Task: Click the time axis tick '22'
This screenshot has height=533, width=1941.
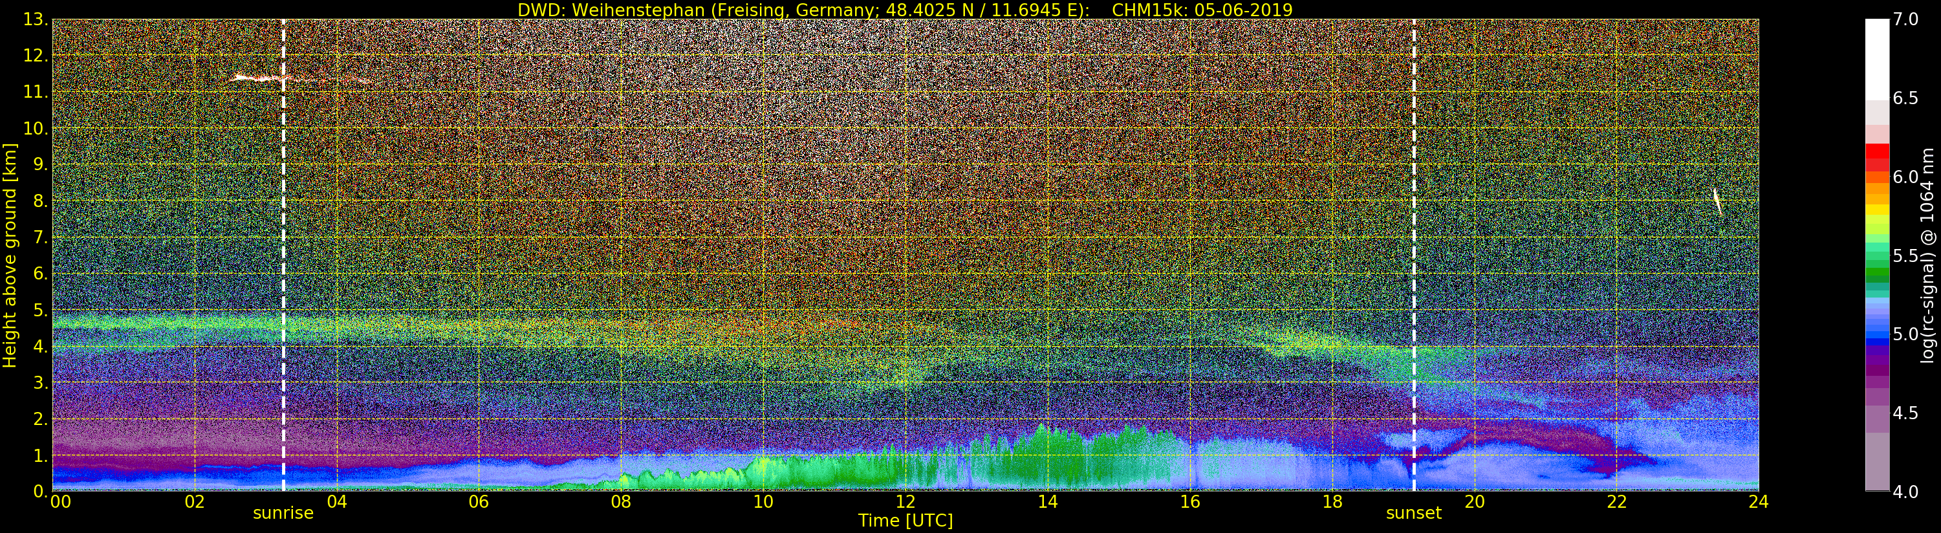Action: pyautogui.click(x=1616, y=501)
